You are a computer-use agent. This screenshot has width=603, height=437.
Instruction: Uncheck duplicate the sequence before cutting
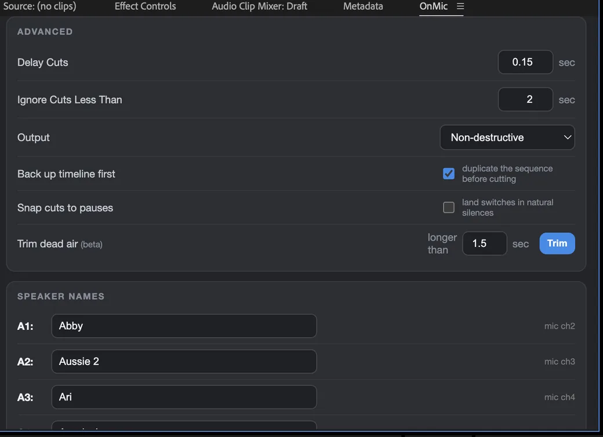tap(448, 173)
